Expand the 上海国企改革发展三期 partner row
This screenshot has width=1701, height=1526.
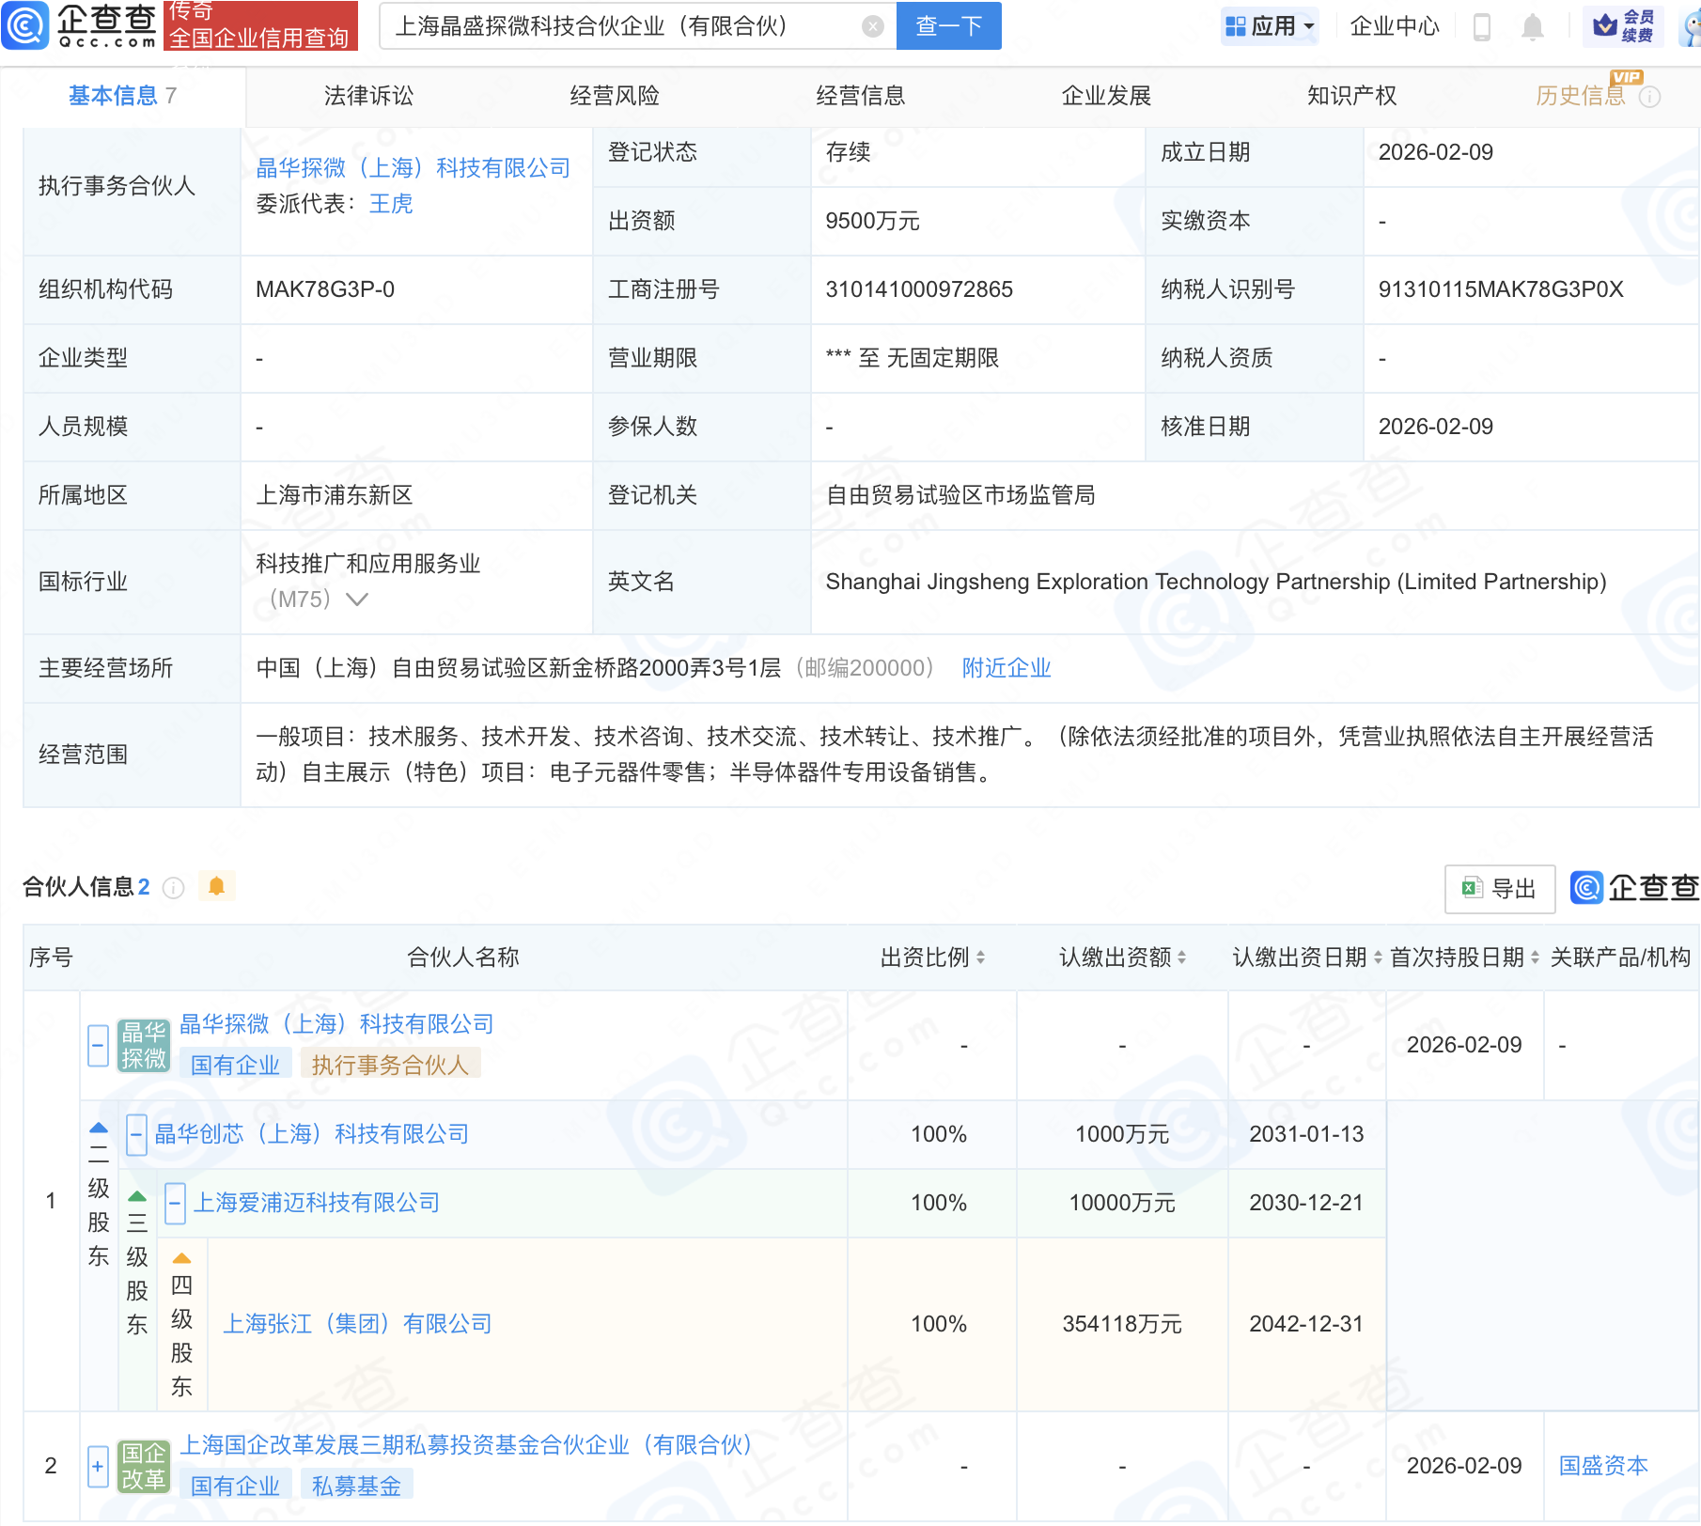tap(98, 1466)
